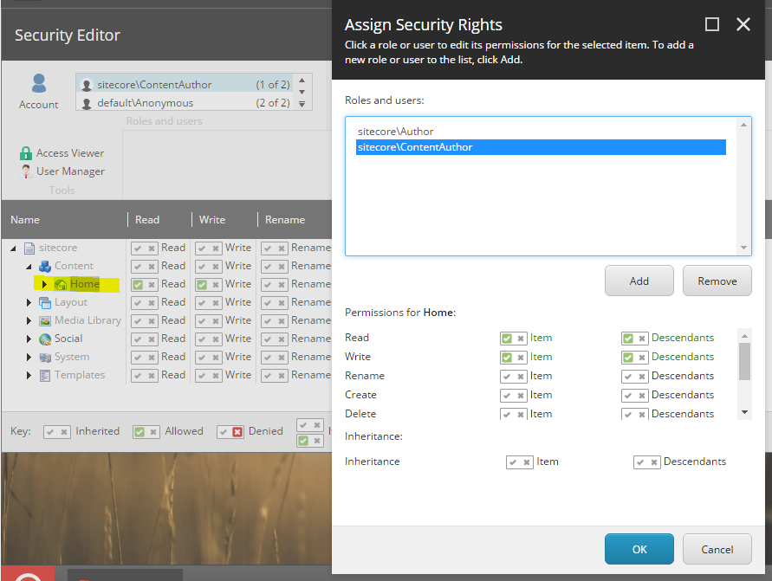Click the Account icon in Security Editor
Image resolution: width=772 pixels, height=581 pixels.
coord(38,83)
